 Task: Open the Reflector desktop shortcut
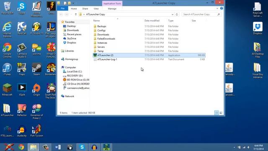click(22, 110)
